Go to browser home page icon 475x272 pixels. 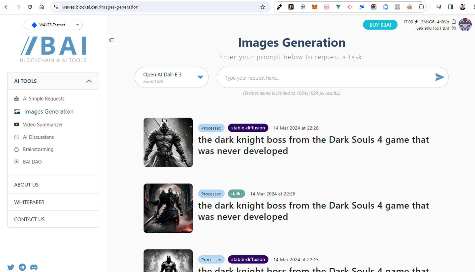click(x=42, y=7)
